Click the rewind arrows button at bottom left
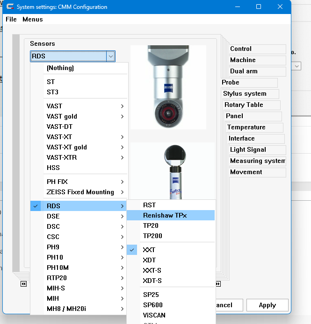The image size is (311, 324). (x=23, y=284)
